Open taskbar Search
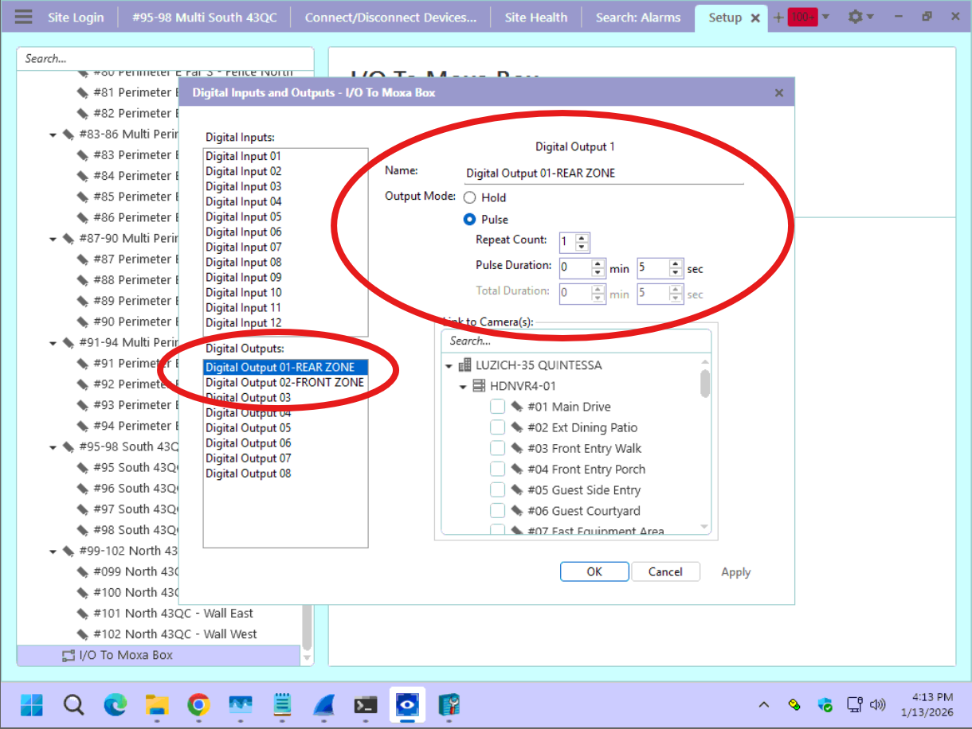The height and width of the screenshot is (729, 972). 73,704
